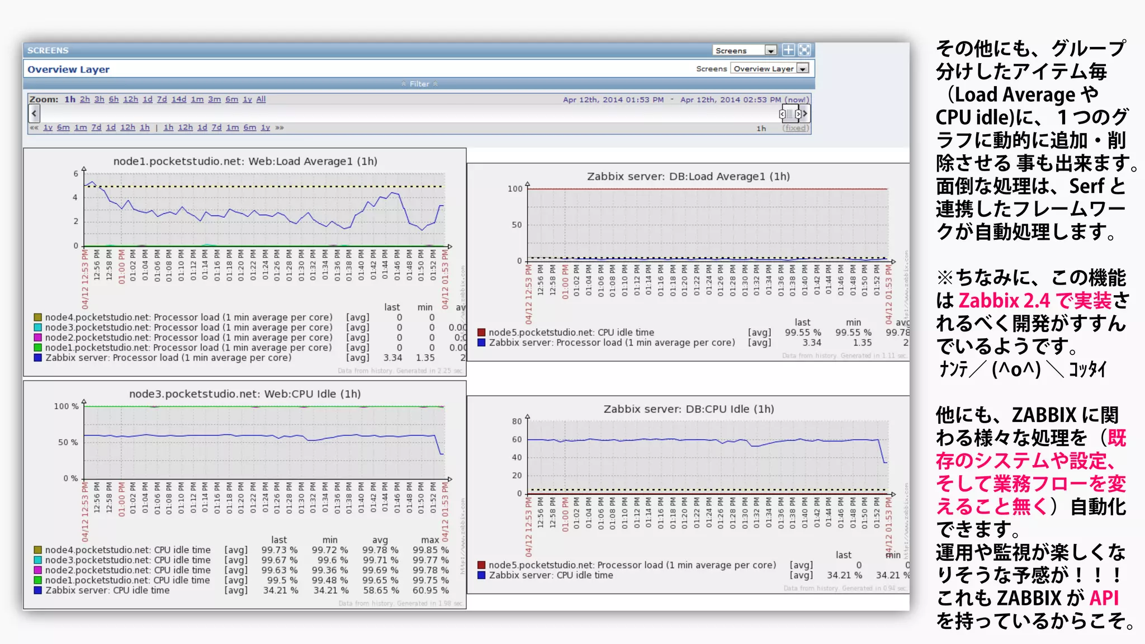
Task: Click the double left arrow «« icon
Action: tap(34, 127)
